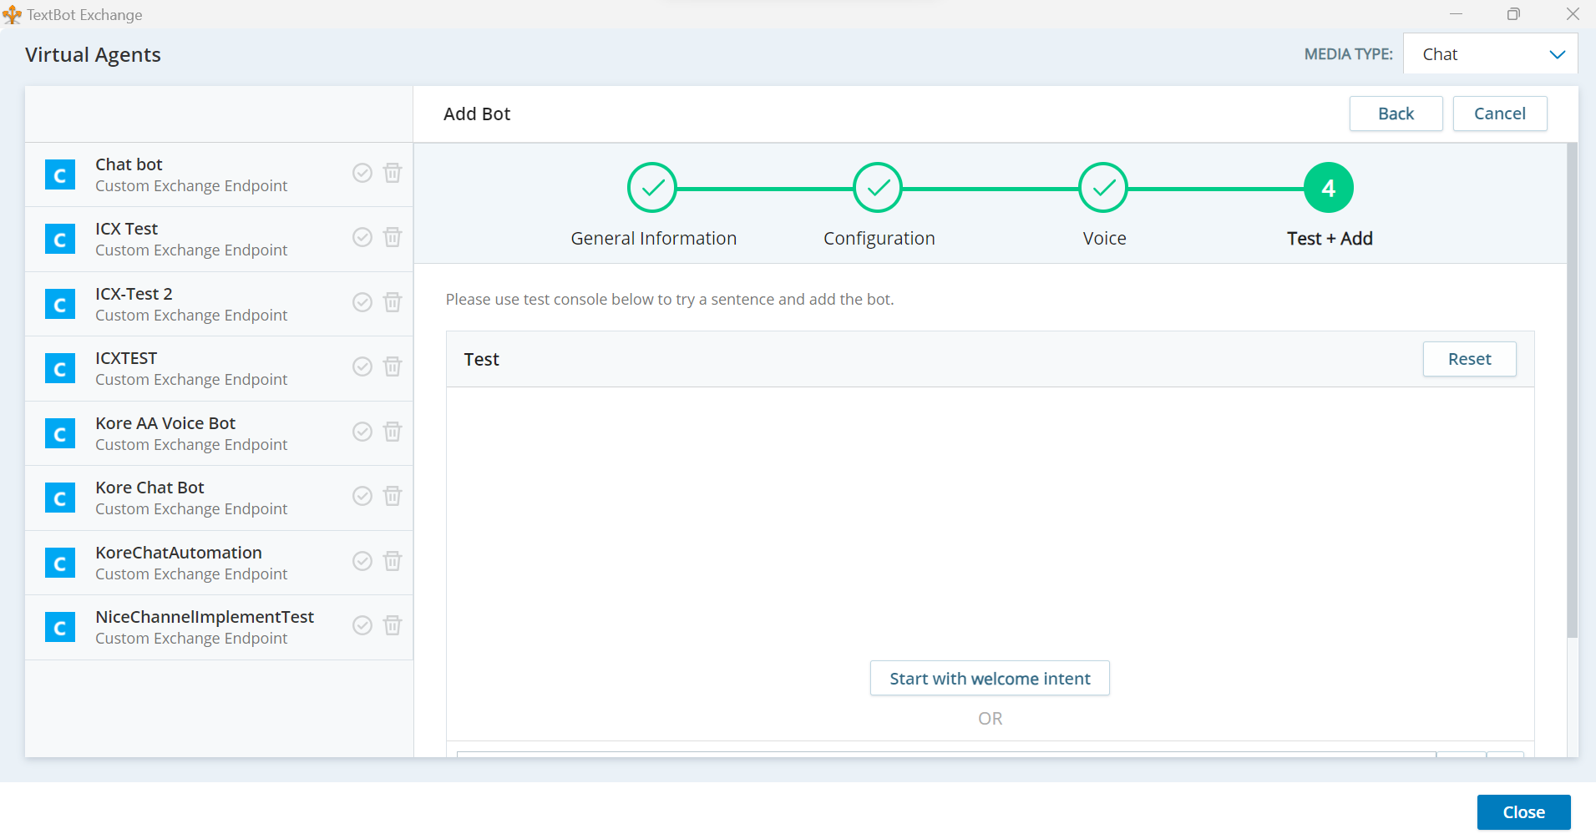This screenshot has width=1596, height=839.
Task: Toggle default checkmark for Kore Chat Bot
Action: coord(362,496)
